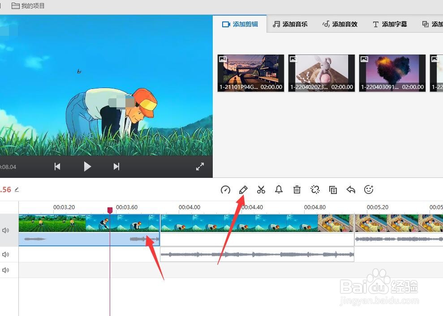
Task: Undo with the back arrow icon
Action: (351, 190)
